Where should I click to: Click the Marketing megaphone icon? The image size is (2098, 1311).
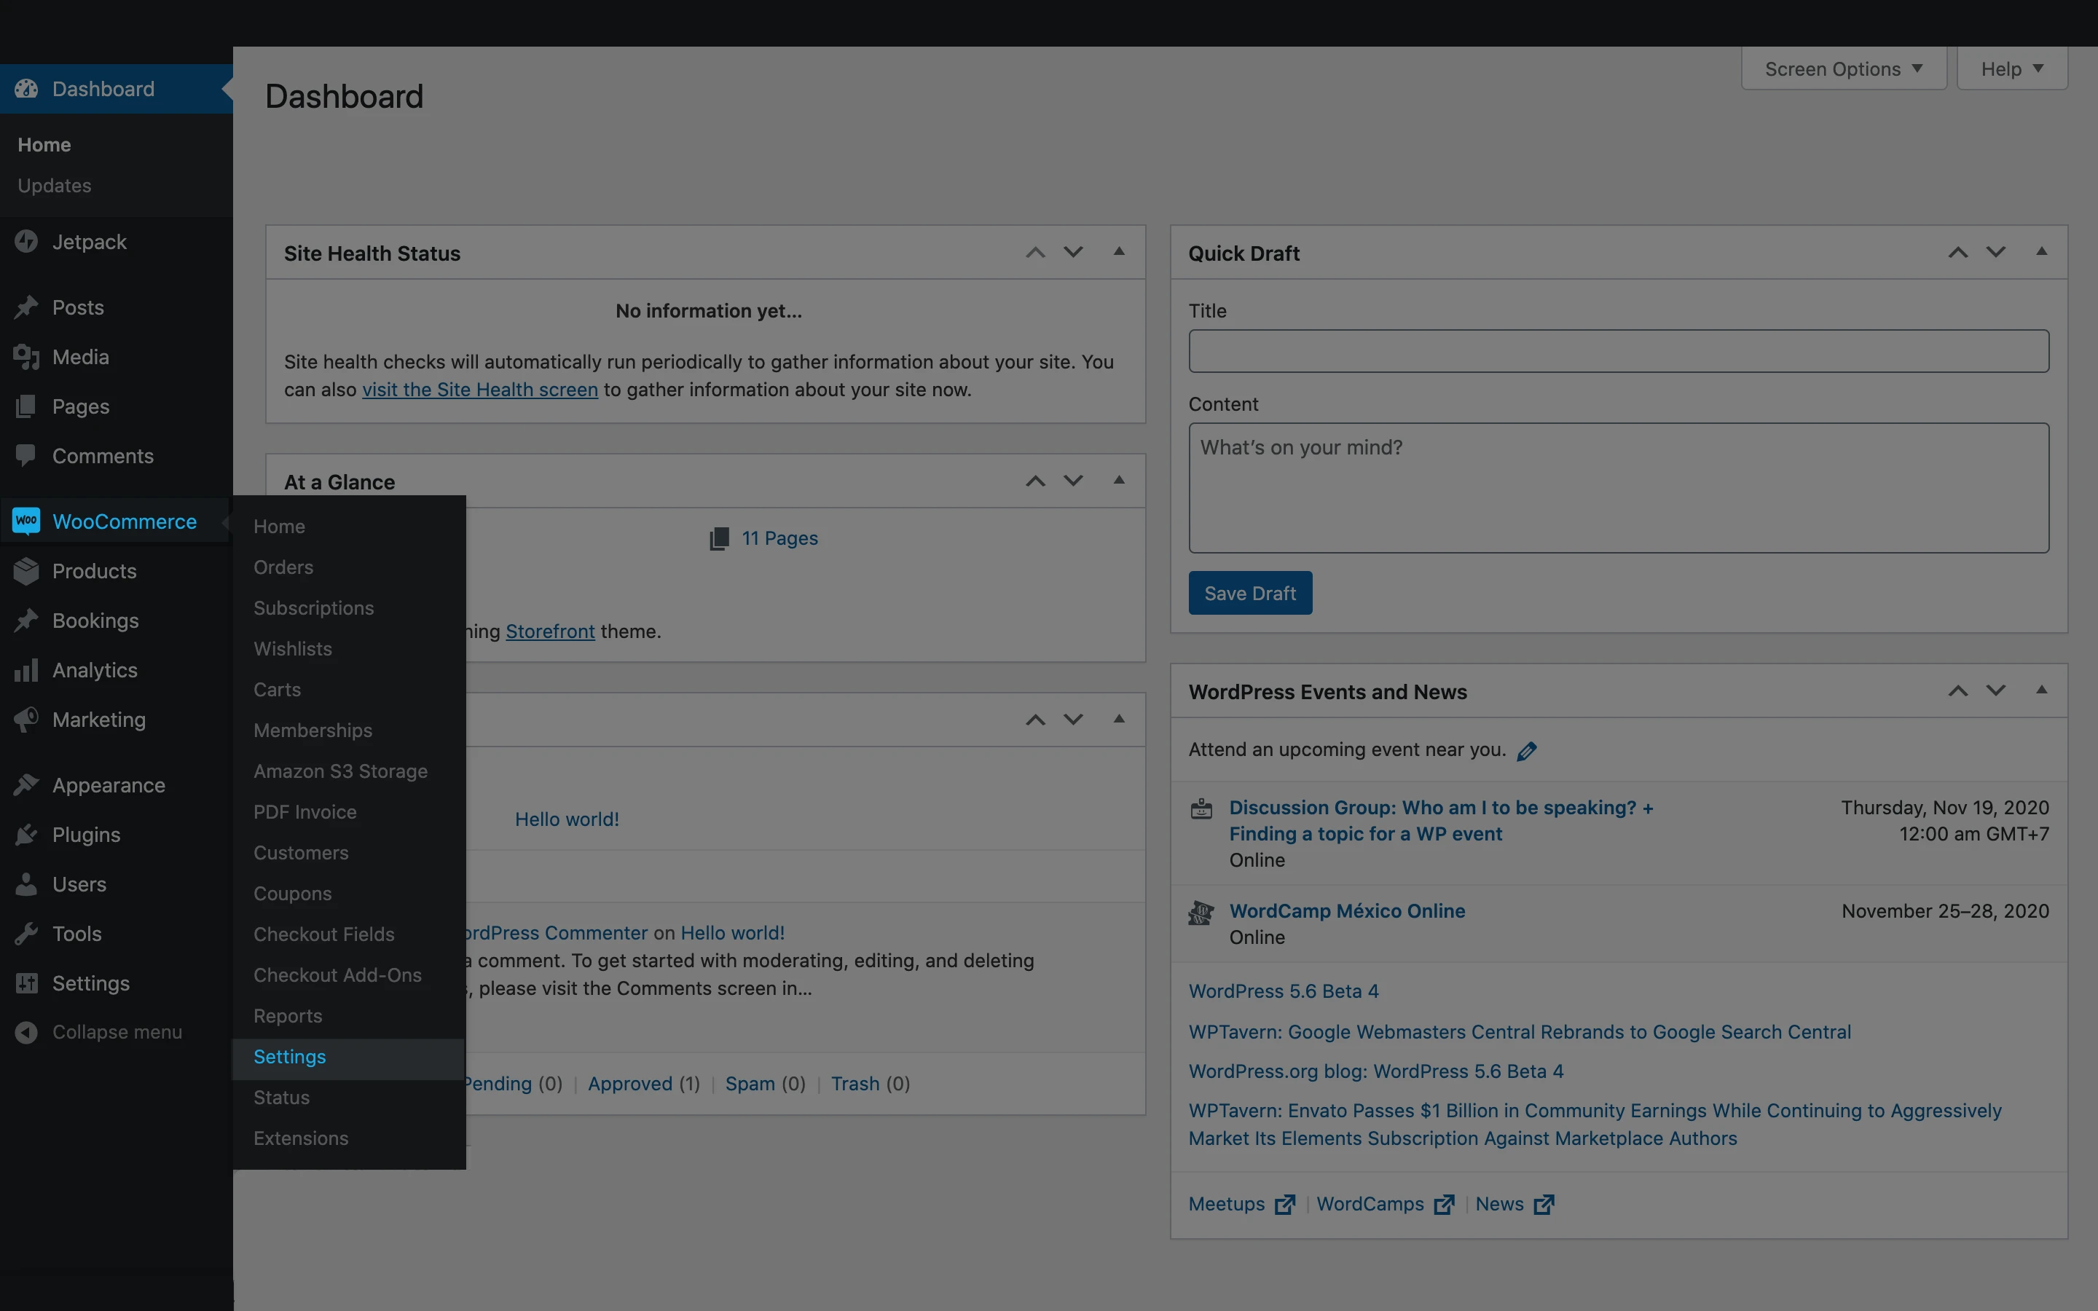coord(26,720)
